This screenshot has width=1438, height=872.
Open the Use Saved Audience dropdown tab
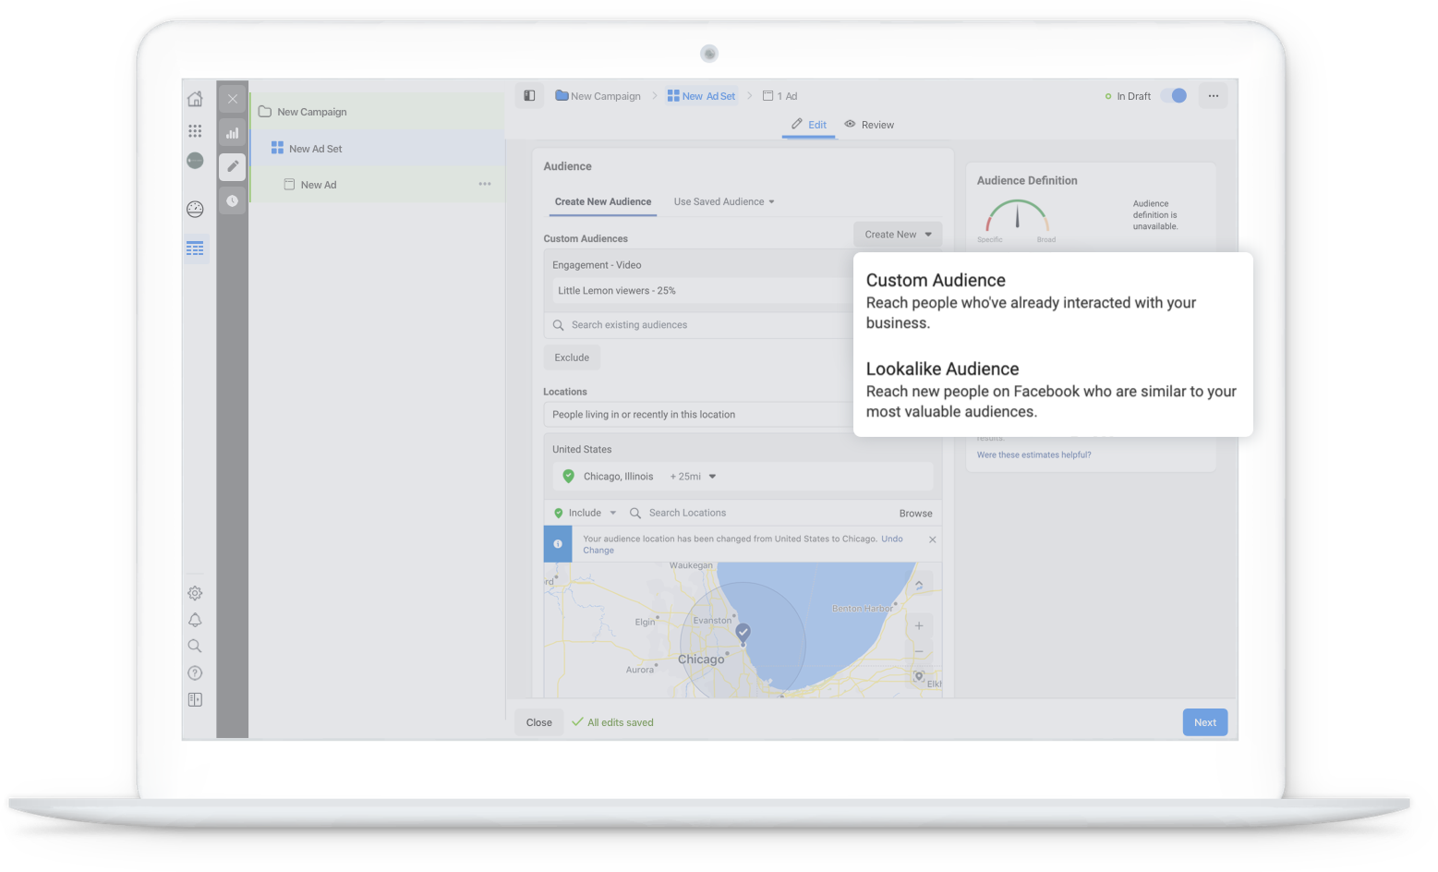tap(723, 201)
